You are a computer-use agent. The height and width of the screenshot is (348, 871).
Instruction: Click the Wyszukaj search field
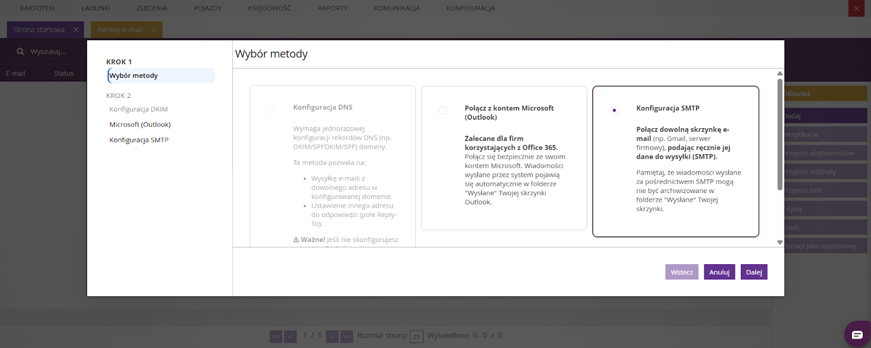click(x=57, y=52)
